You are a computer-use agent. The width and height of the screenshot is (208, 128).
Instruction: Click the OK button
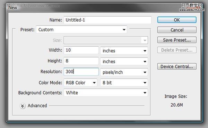click(177, 20)
